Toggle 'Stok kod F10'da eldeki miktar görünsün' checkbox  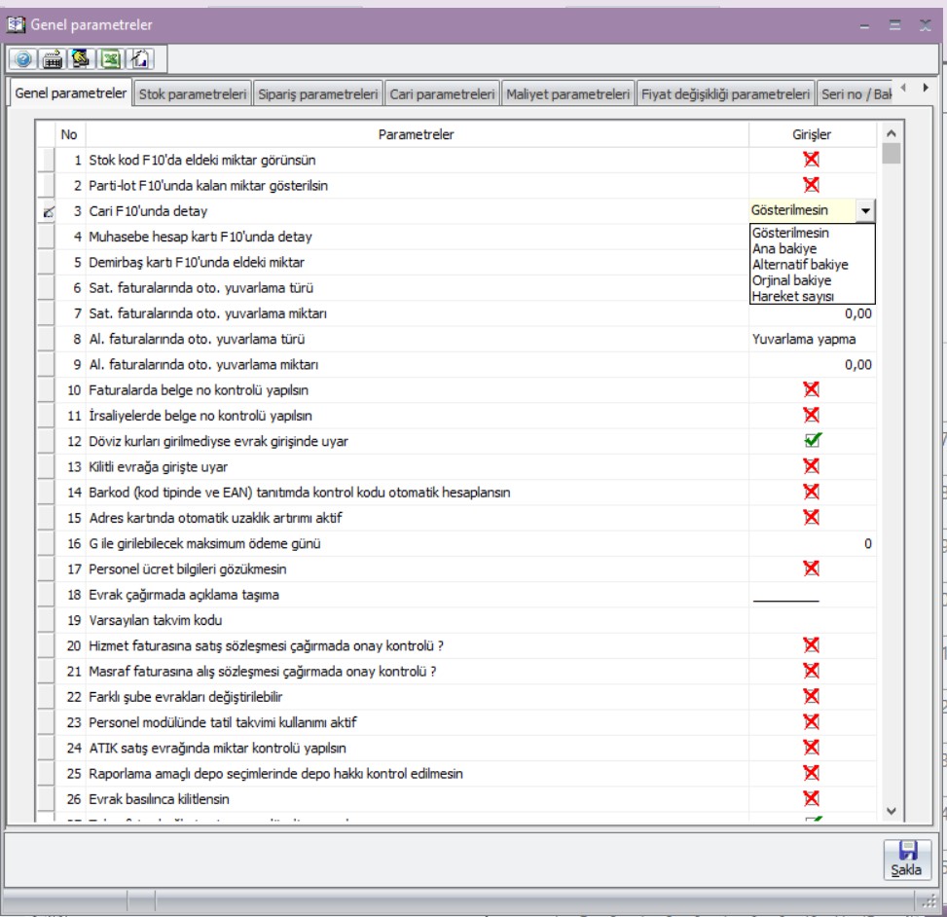[x=811, y=160]
